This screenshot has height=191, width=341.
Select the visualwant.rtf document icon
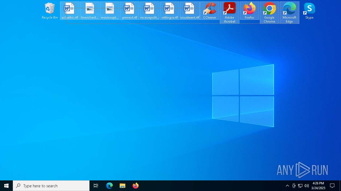coord(190,11)
